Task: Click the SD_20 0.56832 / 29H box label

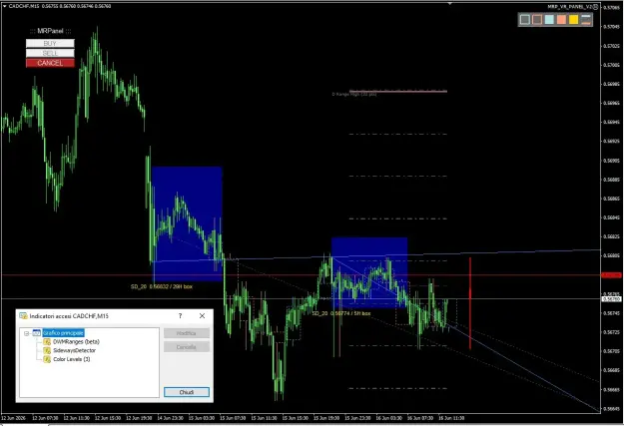Action: click(162, 286)
